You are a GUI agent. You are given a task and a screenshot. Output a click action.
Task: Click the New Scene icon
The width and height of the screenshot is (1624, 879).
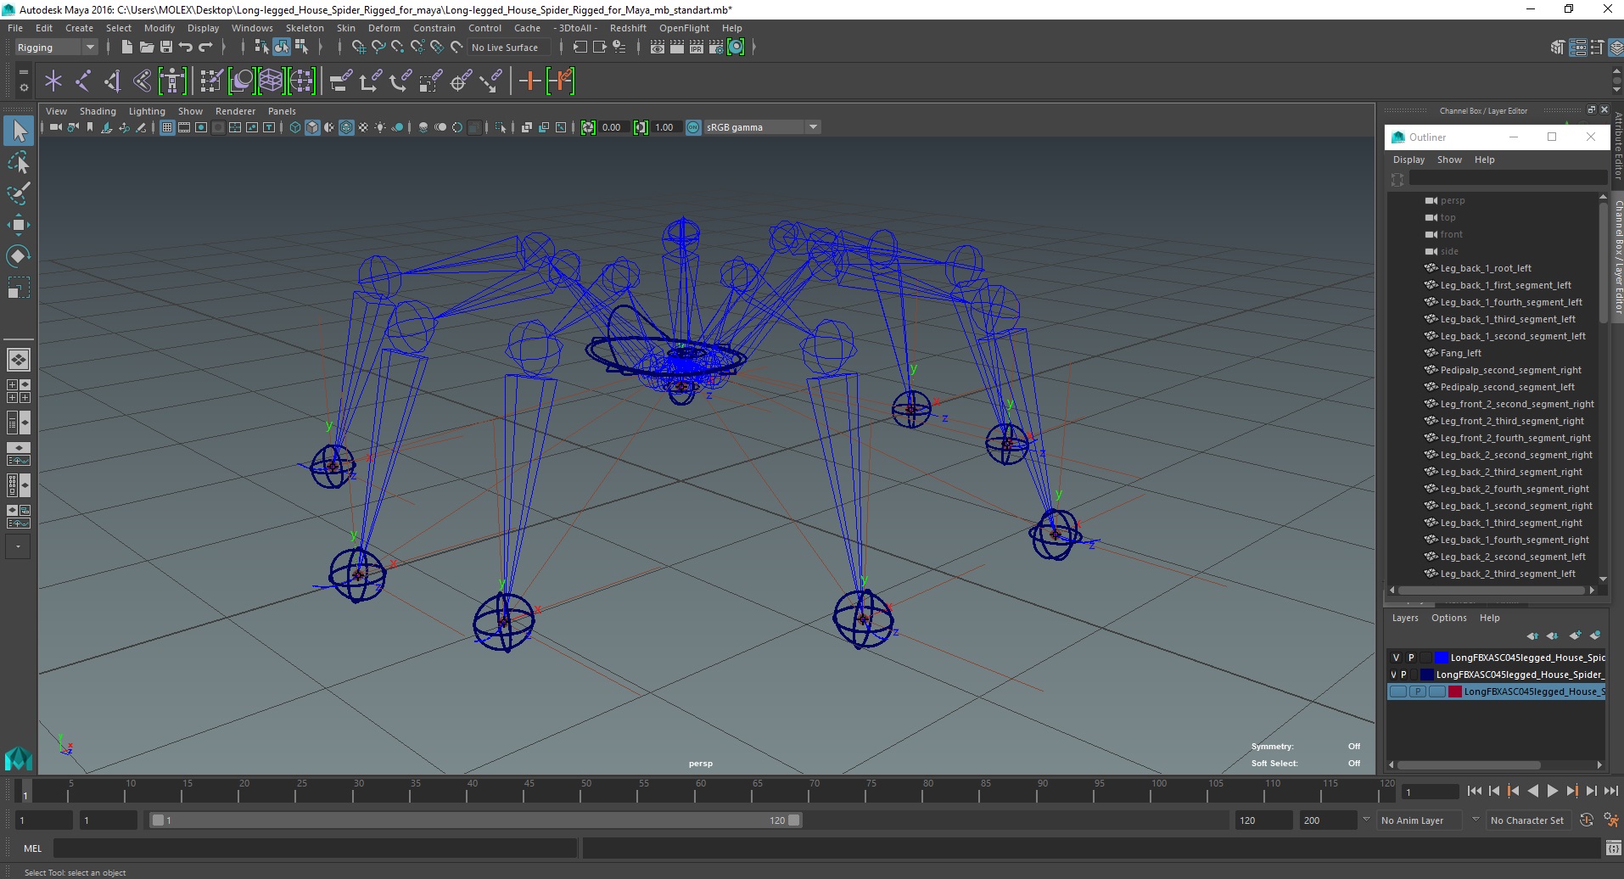(126, 48)
